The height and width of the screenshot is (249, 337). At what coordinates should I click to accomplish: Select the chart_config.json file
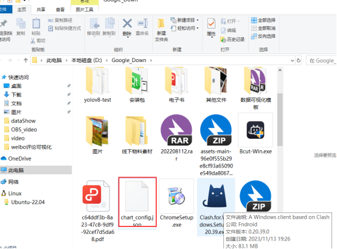point(137,202)
